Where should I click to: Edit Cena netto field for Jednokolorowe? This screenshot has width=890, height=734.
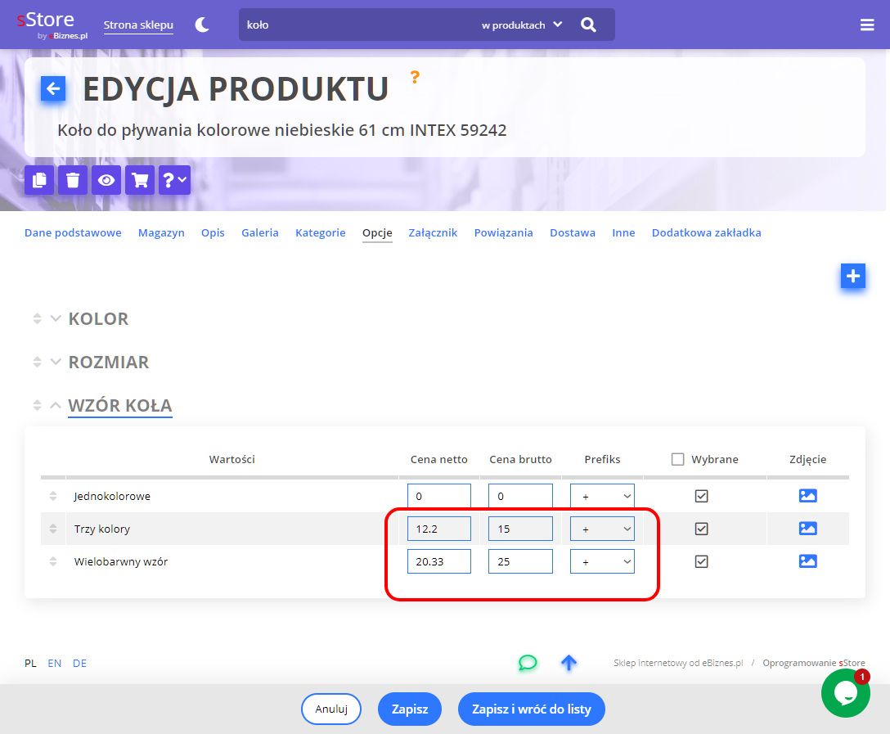(x=438, y=496)
